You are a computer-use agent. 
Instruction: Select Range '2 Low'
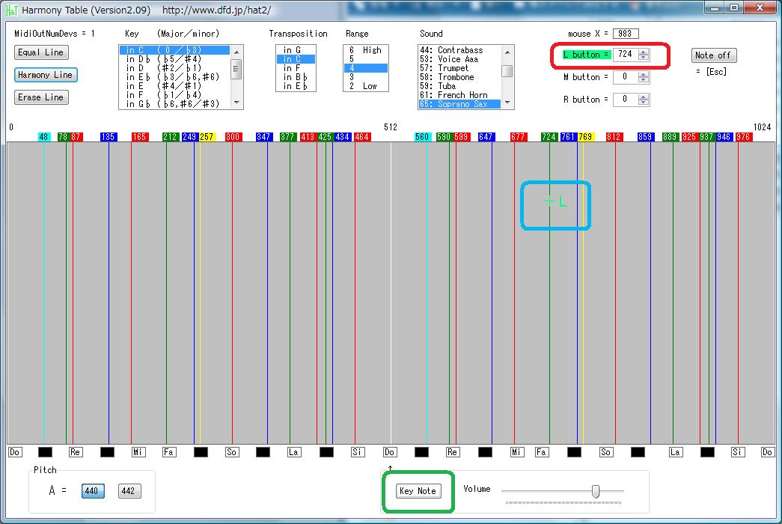tap(366, 86)
